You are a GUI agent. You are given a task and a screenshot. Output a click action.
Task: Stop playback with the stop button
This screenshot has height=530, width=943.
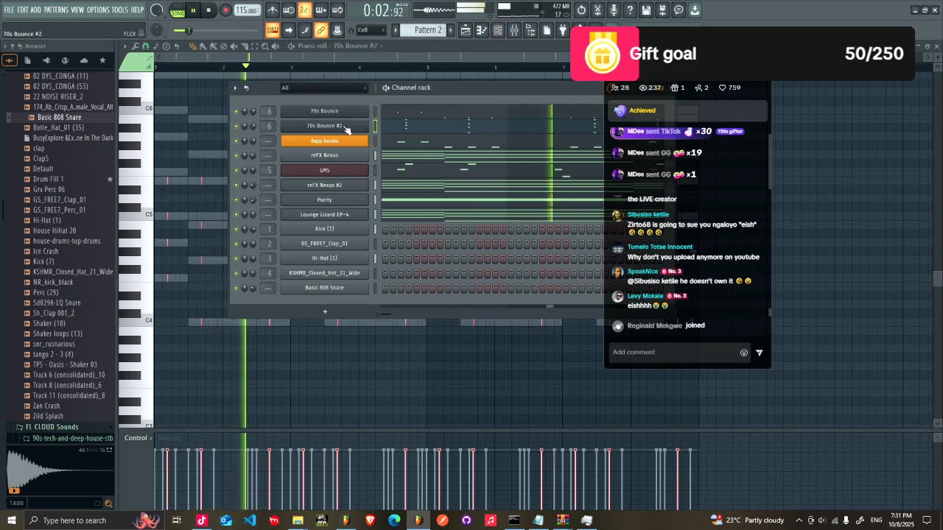[208, 10]
